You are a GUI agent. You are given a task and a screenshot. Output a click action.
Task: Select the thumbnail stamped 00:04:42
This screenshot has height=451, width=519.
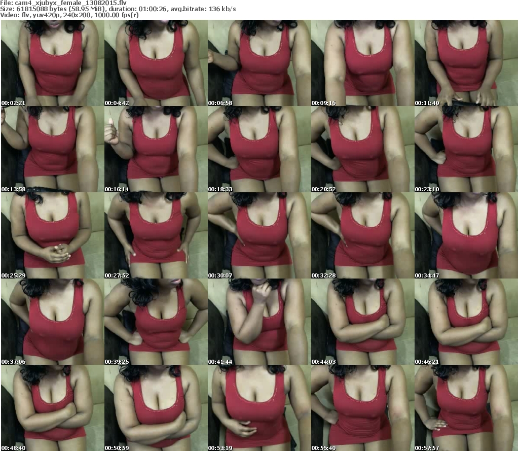coord(156,63)
